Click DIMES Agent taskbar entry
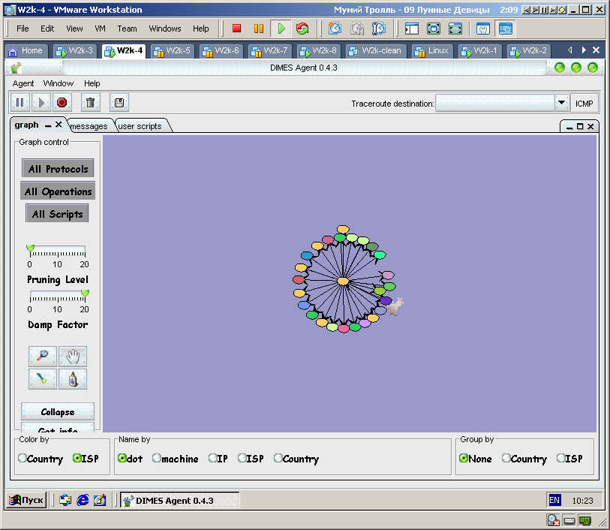The image size is (610, 530). pos(180,501)
